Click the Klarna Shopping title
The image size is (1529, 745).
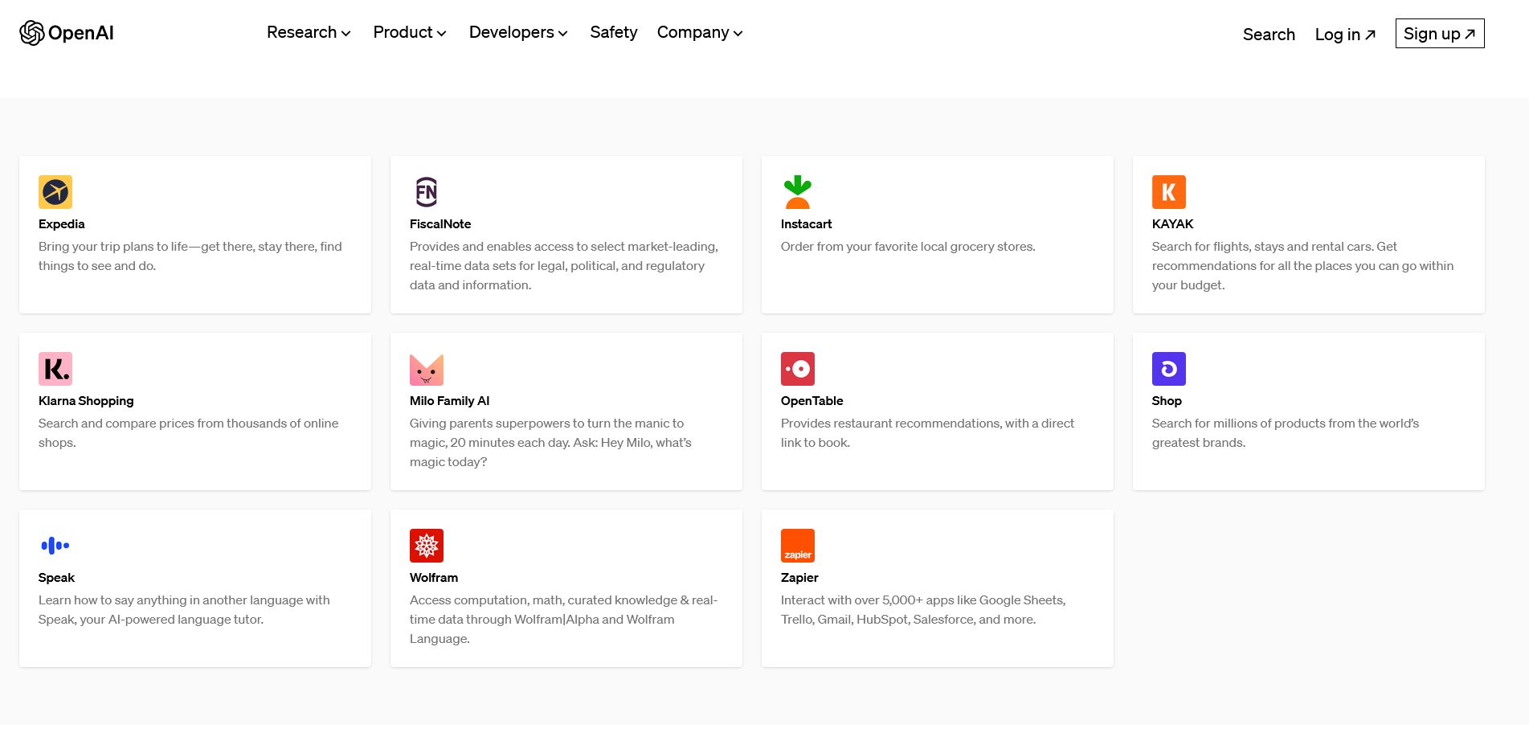[x=86, y=401]
